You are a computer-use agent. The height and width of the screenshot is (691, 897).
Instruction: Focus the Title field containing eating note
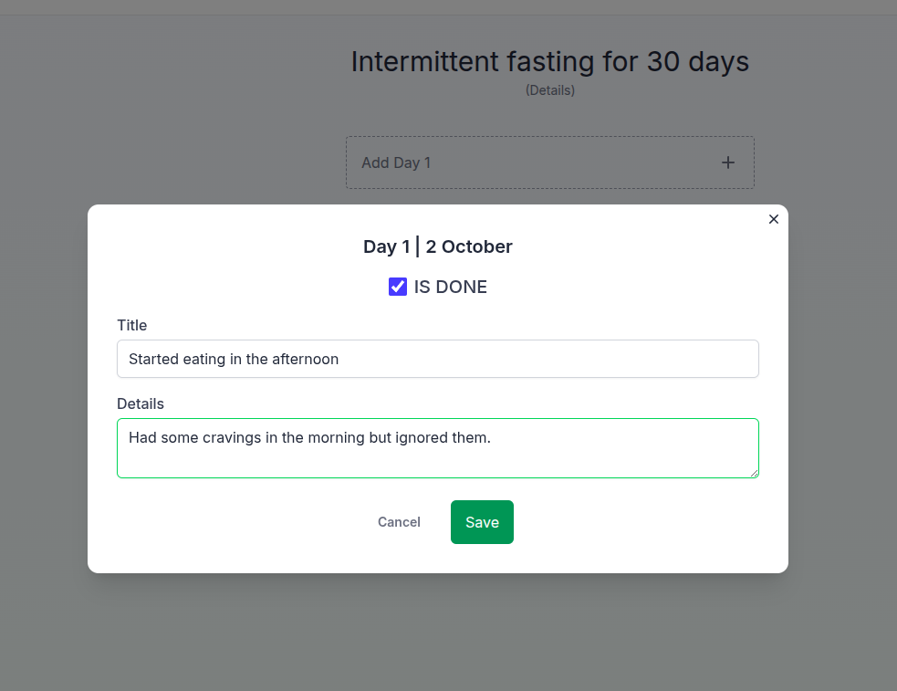(x=437, y=359)
